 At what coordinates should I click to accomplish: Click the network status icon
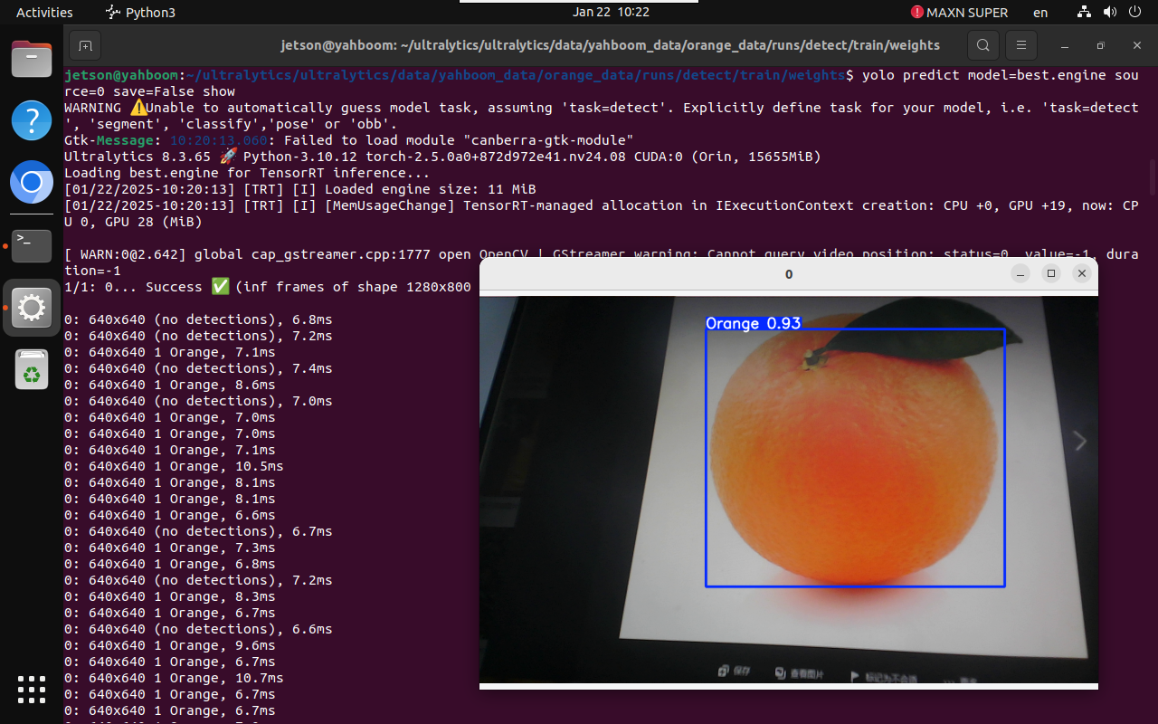click(1085, 13)
